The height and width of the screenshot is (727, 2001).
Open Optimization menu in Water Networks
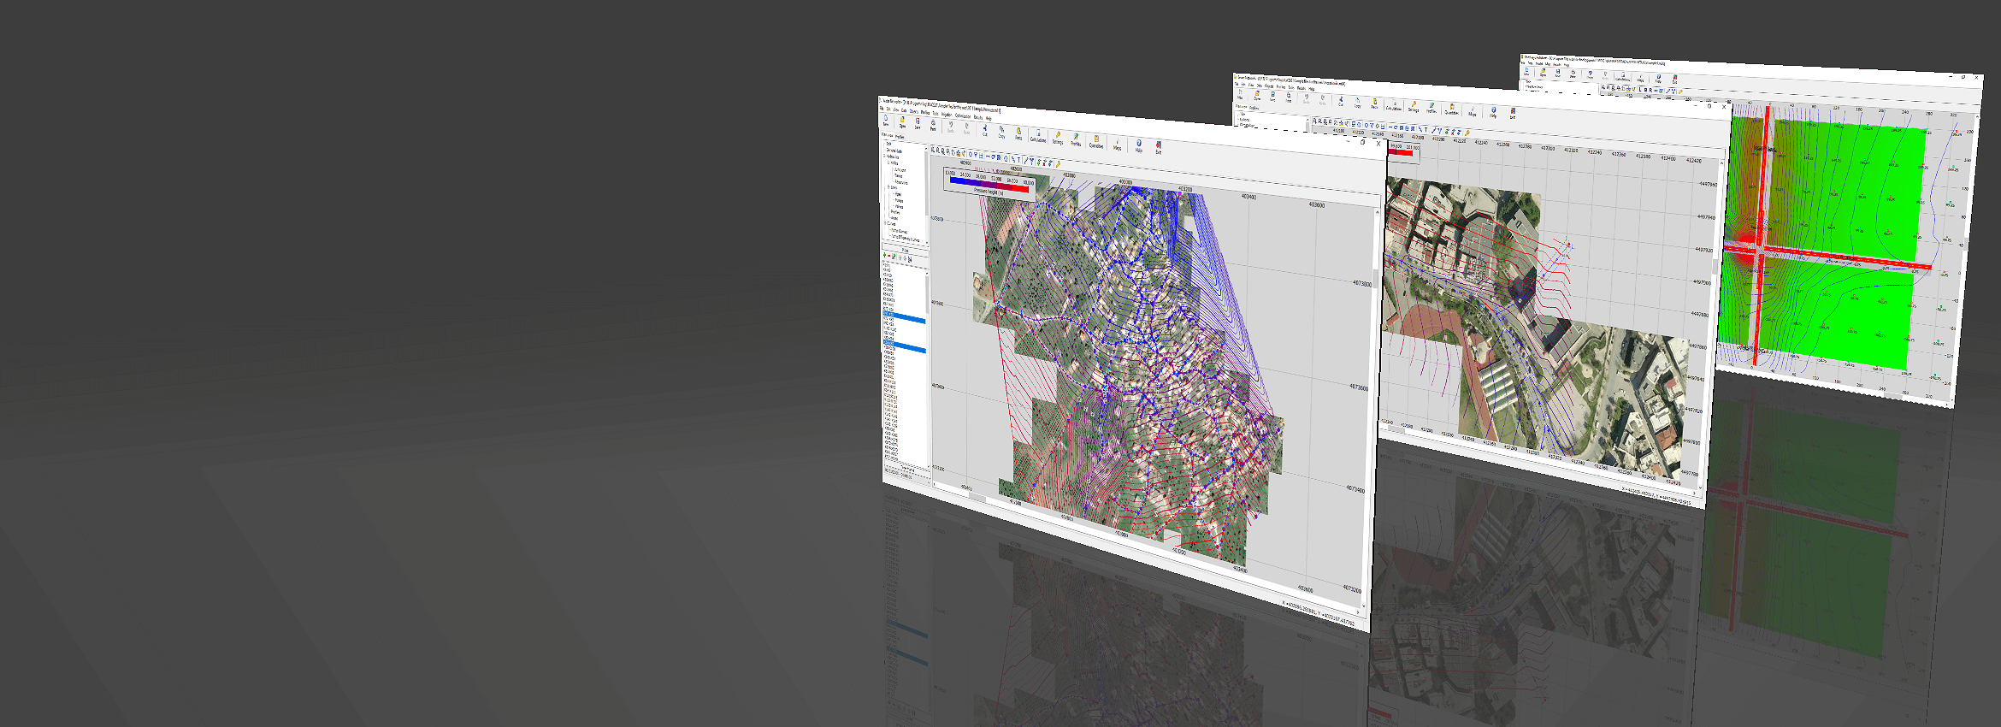pos(963,116)
